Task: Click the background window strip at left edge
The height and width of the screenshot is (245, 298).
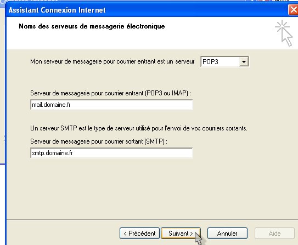Action: pyautogui.click(x=2, y=86)
